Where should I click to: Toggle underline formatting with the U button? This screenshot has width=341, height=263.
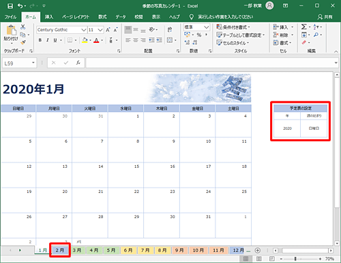pyautogui.click(x=55, y=40)
